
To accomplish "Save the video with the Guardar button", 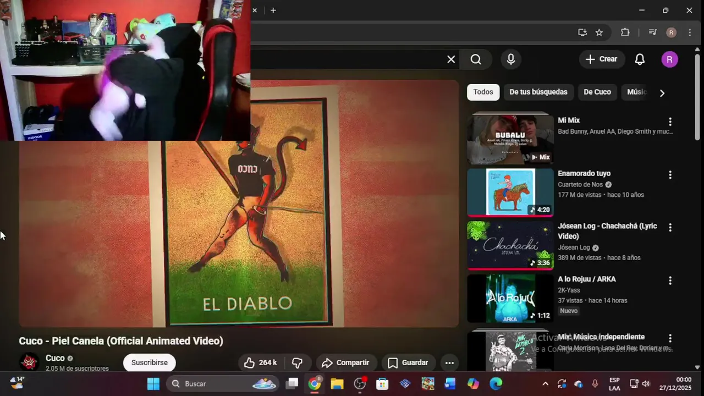I will [408, 362].
